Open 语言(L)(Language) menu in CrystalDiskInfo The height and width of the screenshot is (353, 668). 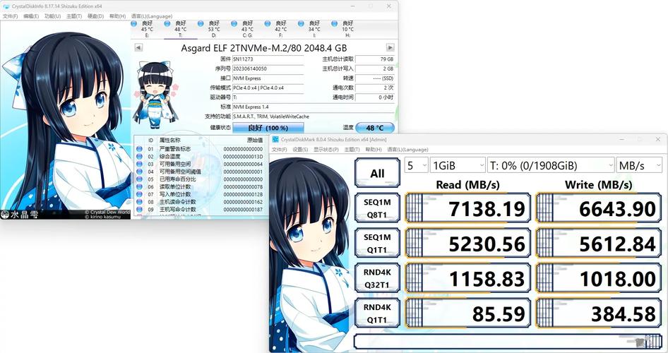coord(152,16)
